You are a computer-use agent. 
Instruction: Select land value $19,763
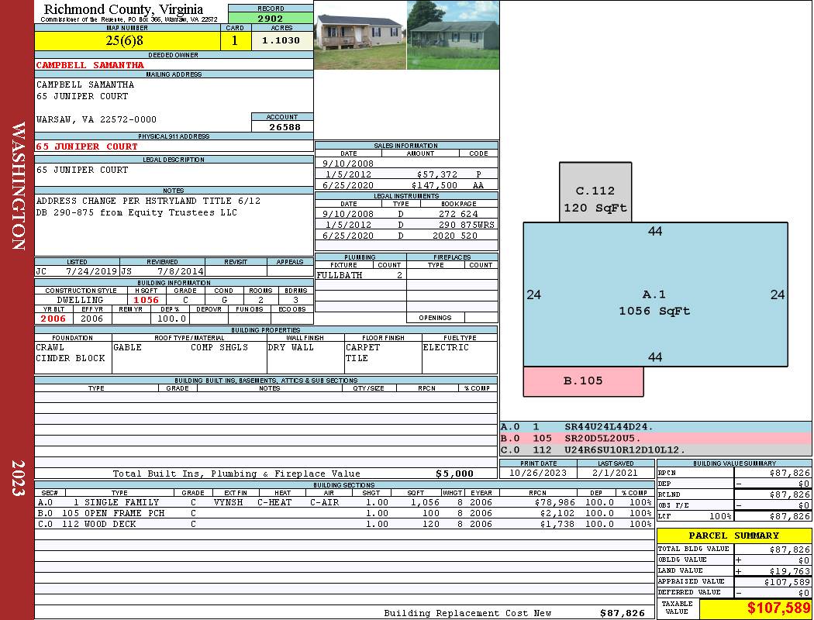click(x=790, y=571)
